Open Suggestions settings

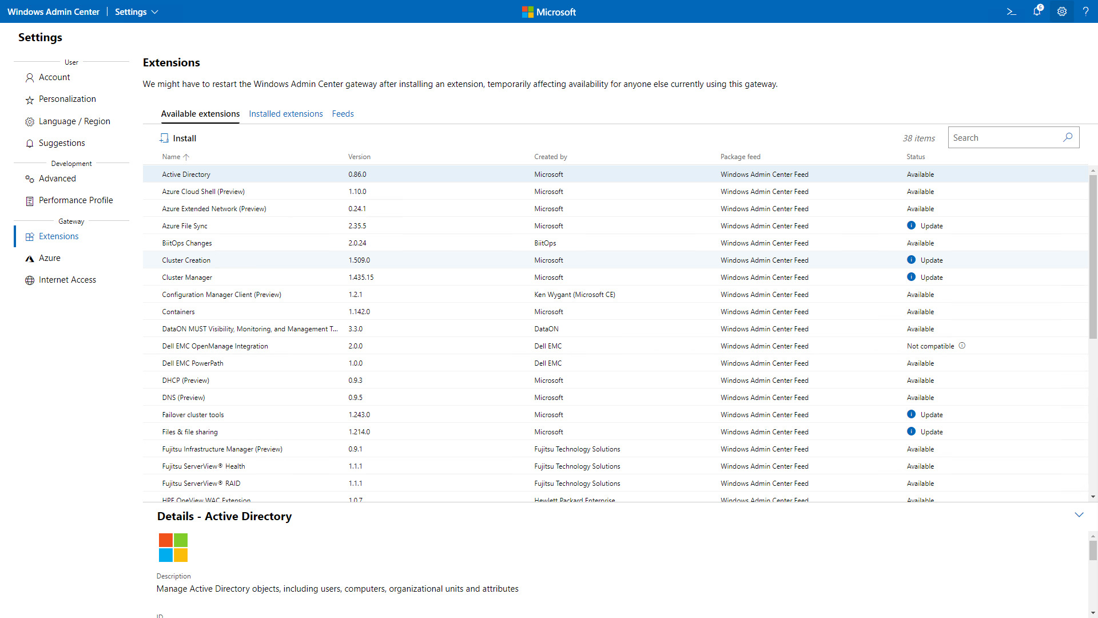62,143
